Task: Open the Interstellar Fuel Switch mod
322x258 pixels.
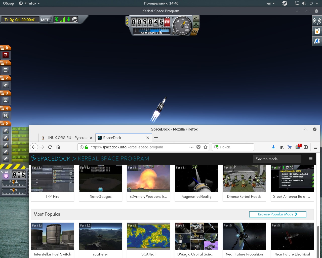Action: (x=53, y=240)
